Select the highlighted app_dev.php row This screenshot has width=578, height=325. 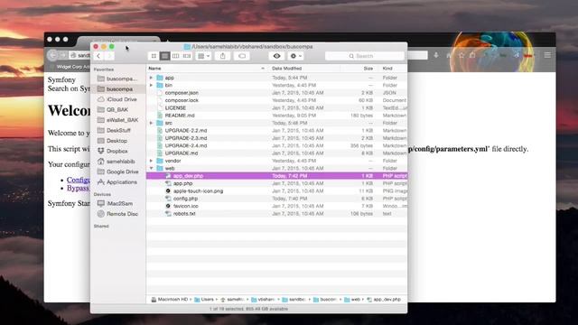tap(277, 176)
